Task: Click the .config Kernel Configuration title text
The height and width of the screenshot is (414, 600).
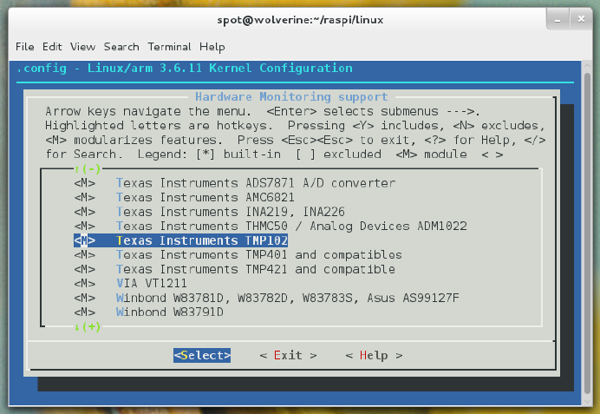Action: pyautogui.click(x=185, y=69)
